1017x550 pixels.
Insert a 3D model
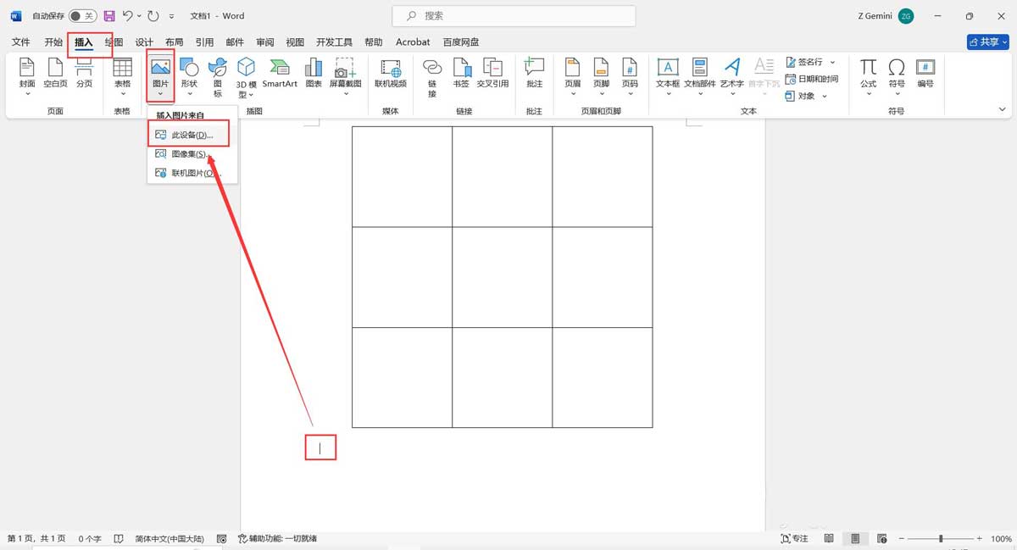click(x=245, y=76)
